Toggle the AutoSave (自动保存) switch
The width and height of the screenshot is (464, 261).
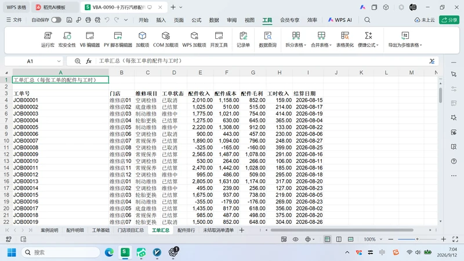(56, 20)
